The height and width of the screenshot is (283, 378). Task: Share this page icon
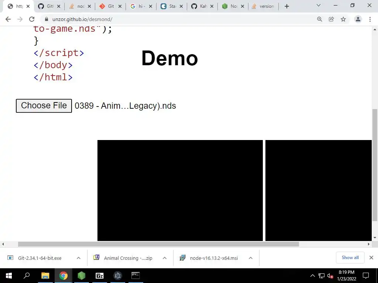(331, 19)
